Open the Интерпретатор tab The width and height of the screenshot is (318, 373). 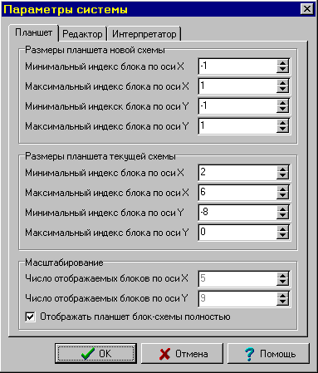144,34
